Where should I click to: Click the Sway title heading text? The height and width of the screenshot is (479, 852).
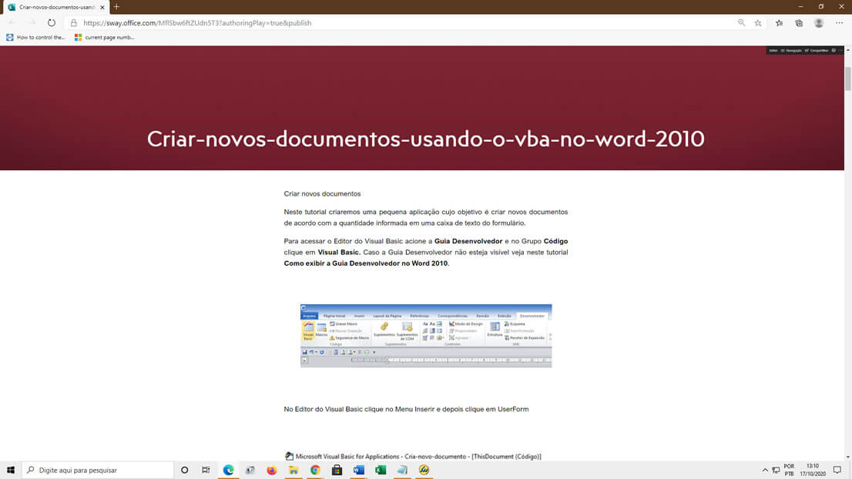[x=425, y=139]
